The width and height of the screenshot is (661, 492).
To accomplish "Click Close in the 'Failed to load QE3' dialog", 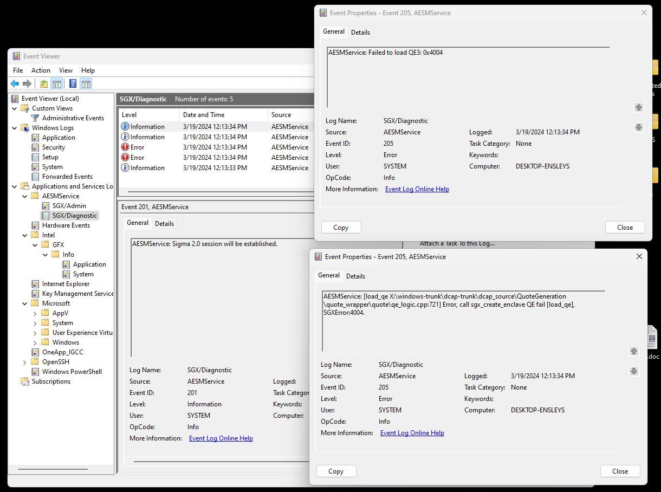I will pyautogui.click(x=625, y=228).
